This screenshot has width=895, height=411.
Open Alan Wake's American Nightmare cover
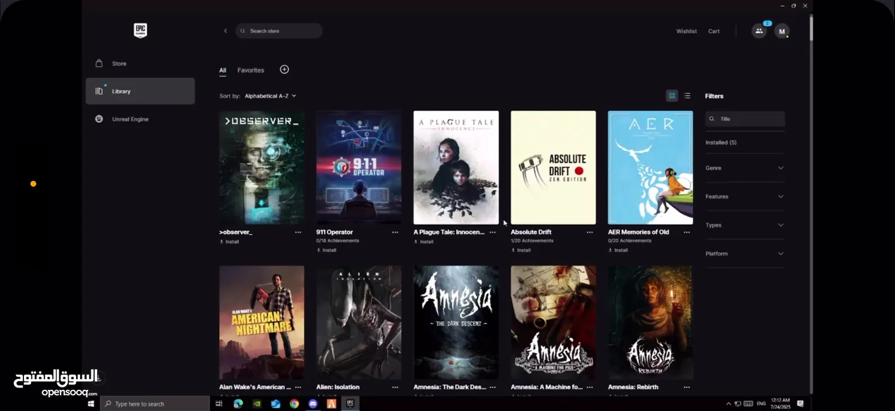[262, 322]
